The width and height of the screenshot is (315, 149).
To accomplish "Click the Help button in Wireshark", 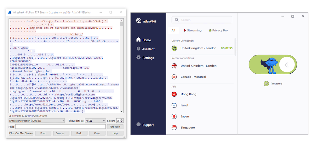I will click(x=115, y=133).
